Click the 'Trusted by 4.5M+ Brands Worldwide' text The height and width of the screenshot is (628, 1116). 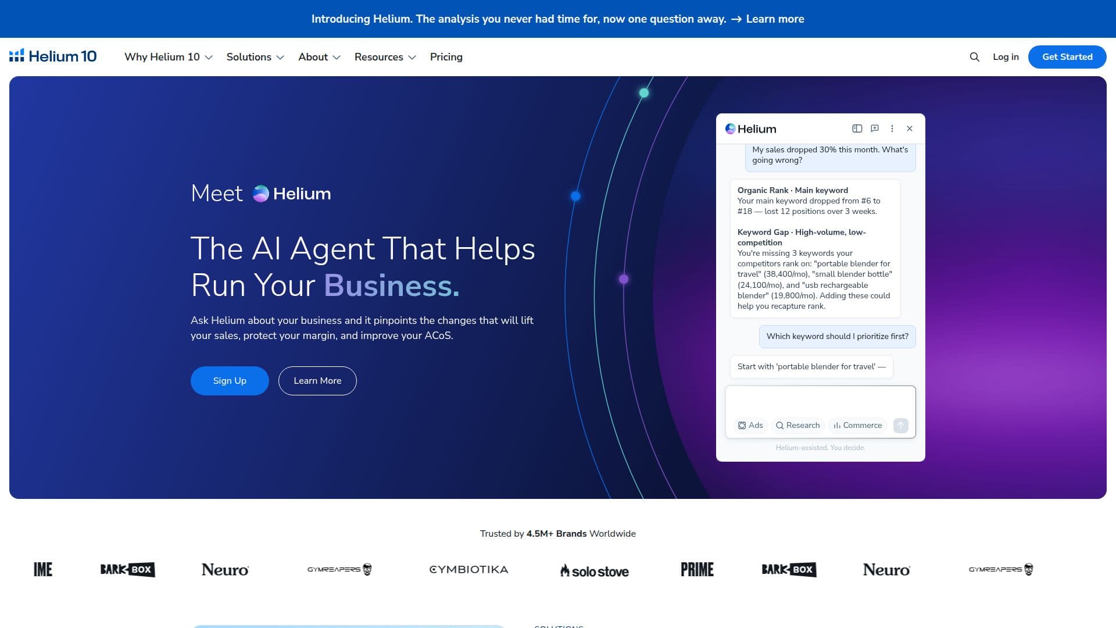tap(558, 534)
